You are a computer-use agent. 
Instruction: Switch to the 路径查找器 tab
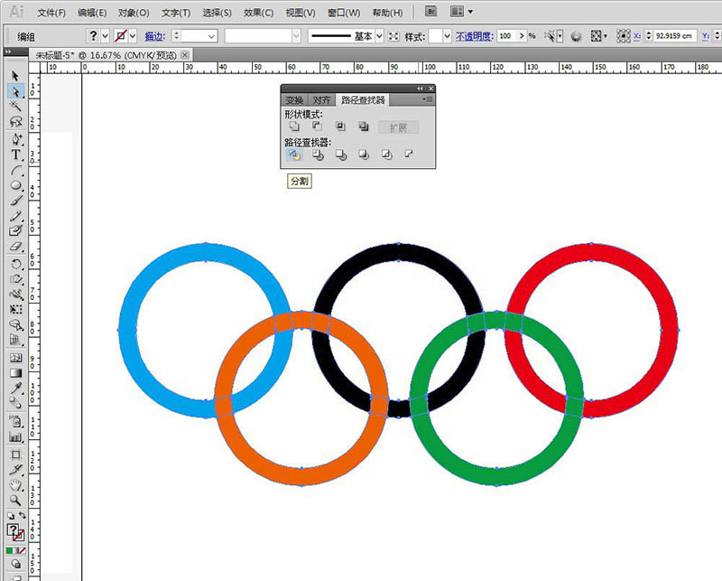363,99
